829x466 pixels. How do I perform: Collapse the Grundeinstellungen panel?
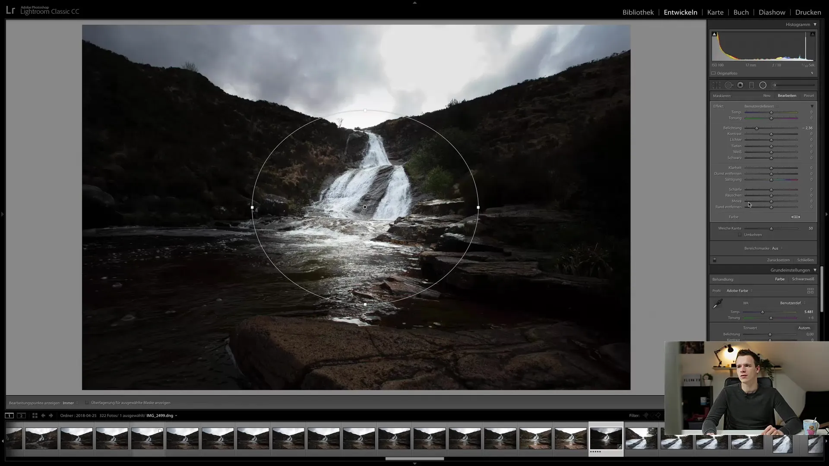(x=815, y=270)
